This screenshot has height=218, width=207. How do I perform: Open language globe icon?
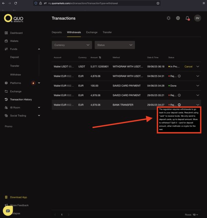coord(178,18)
